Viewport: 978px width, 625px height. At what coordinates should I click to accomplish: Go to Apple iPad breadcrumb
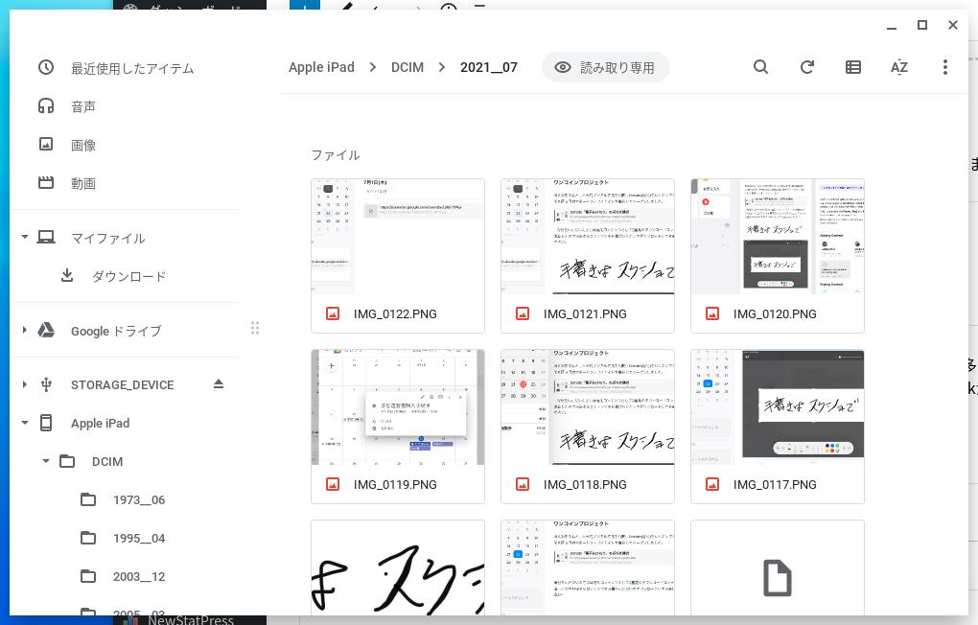click(321, 67)
